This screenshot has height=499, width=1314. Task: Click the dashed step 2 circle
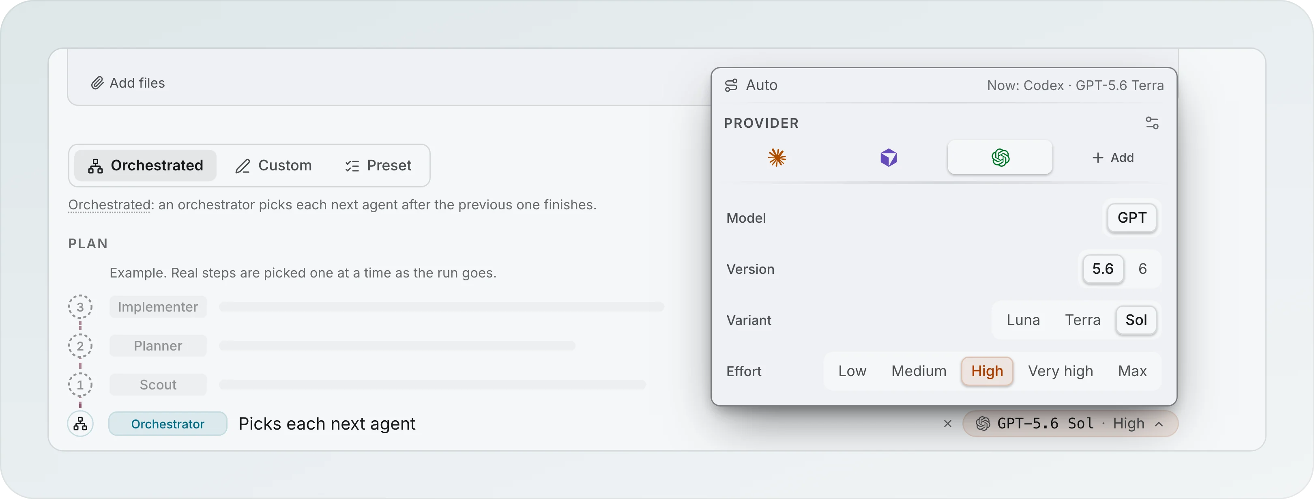tap(80, 346)
